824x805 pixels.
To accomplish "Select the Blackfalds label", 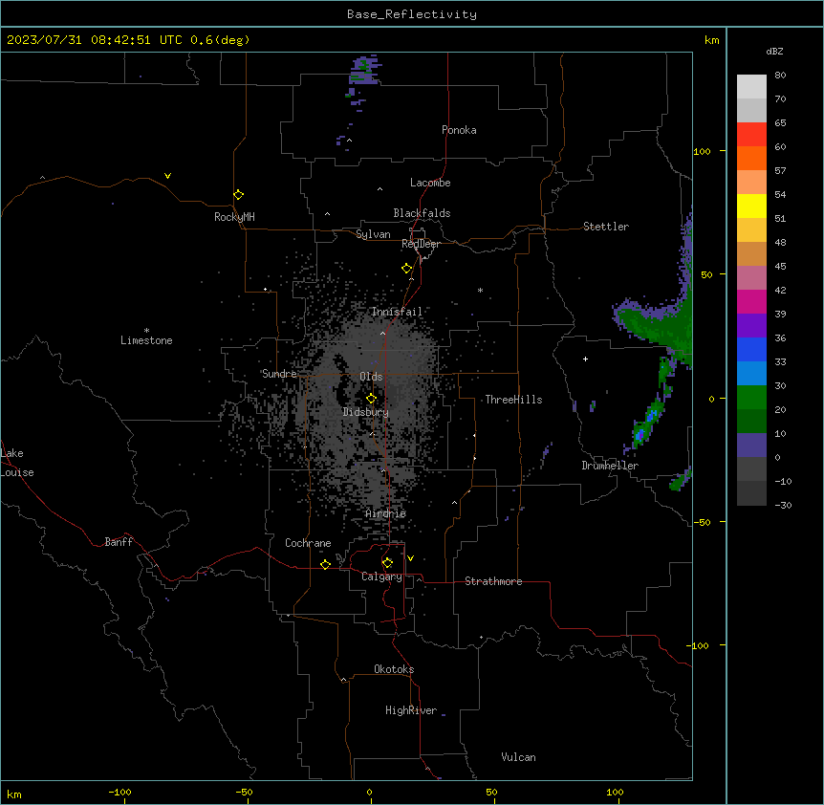I will click(x=422, y=213).
